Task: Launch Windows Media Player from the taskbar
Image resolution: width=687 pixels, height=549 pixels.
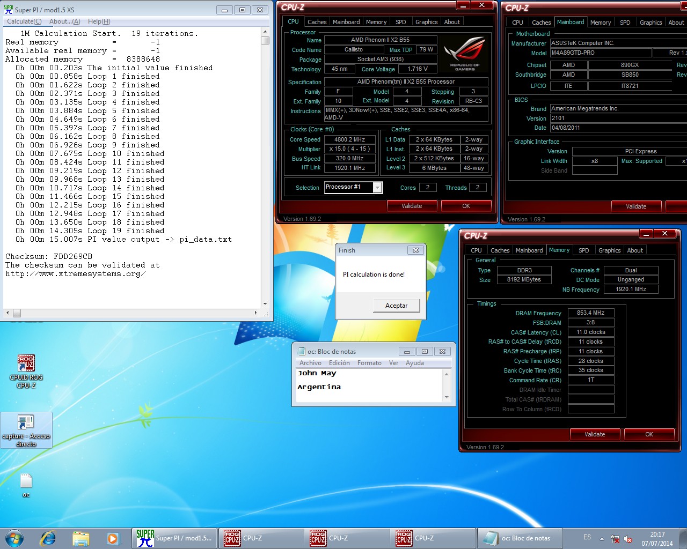Action: click(x=113, y=538)
